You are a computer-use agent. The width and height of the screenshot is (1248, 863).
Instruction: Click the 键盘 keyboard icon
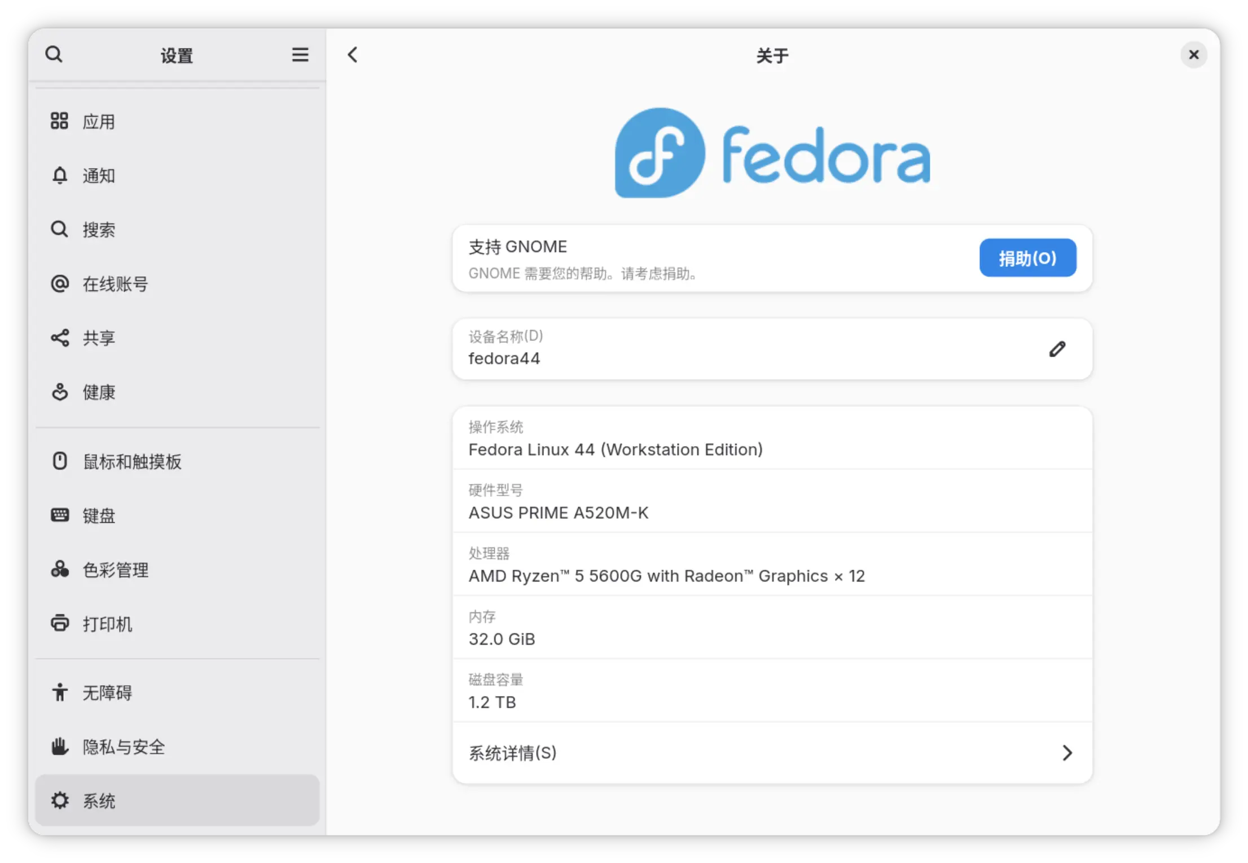tap(59, 515)
